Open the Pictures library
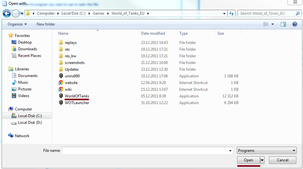Viewport: 303px width, 169px height. pos(24,89)
